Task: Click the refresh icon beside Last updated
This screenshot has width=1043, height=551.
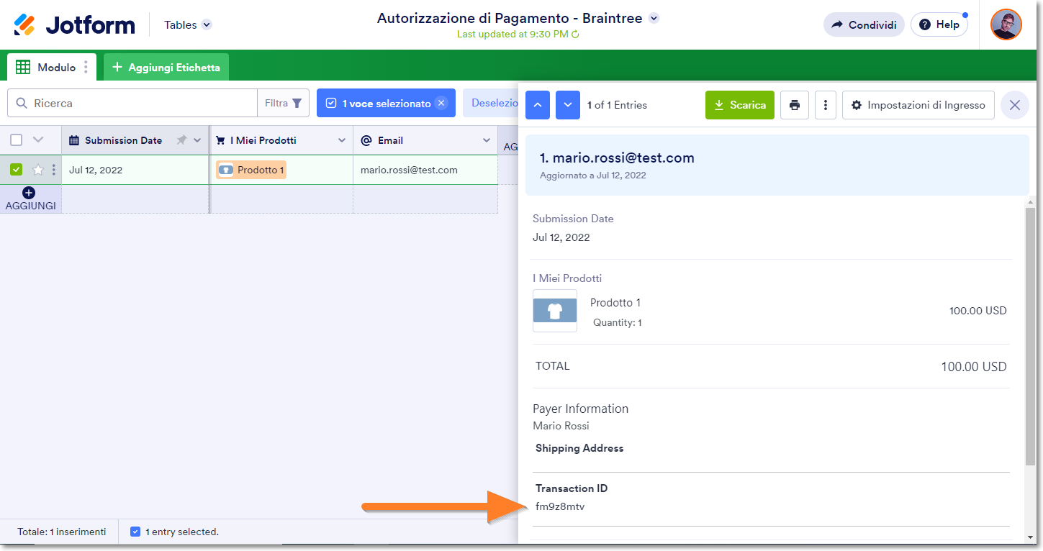Action: tap(575, 34)
